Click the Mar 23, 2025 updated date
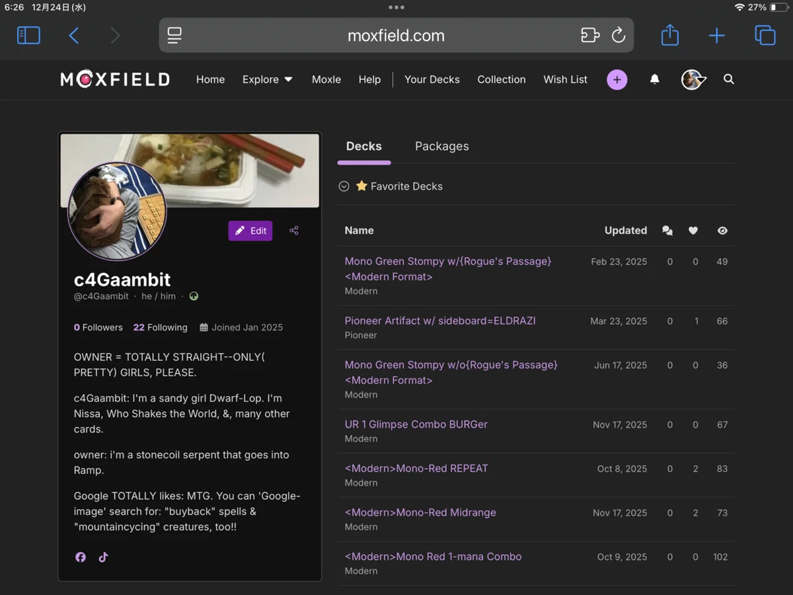The height and width of the screenshot is (595, 793). click(619, 321)
